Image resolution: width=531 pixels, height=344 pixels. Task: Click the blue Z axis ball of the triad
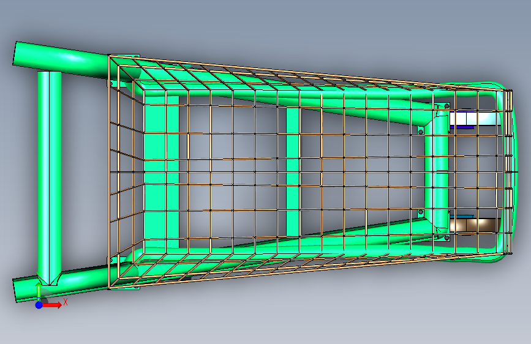[39, 305]
